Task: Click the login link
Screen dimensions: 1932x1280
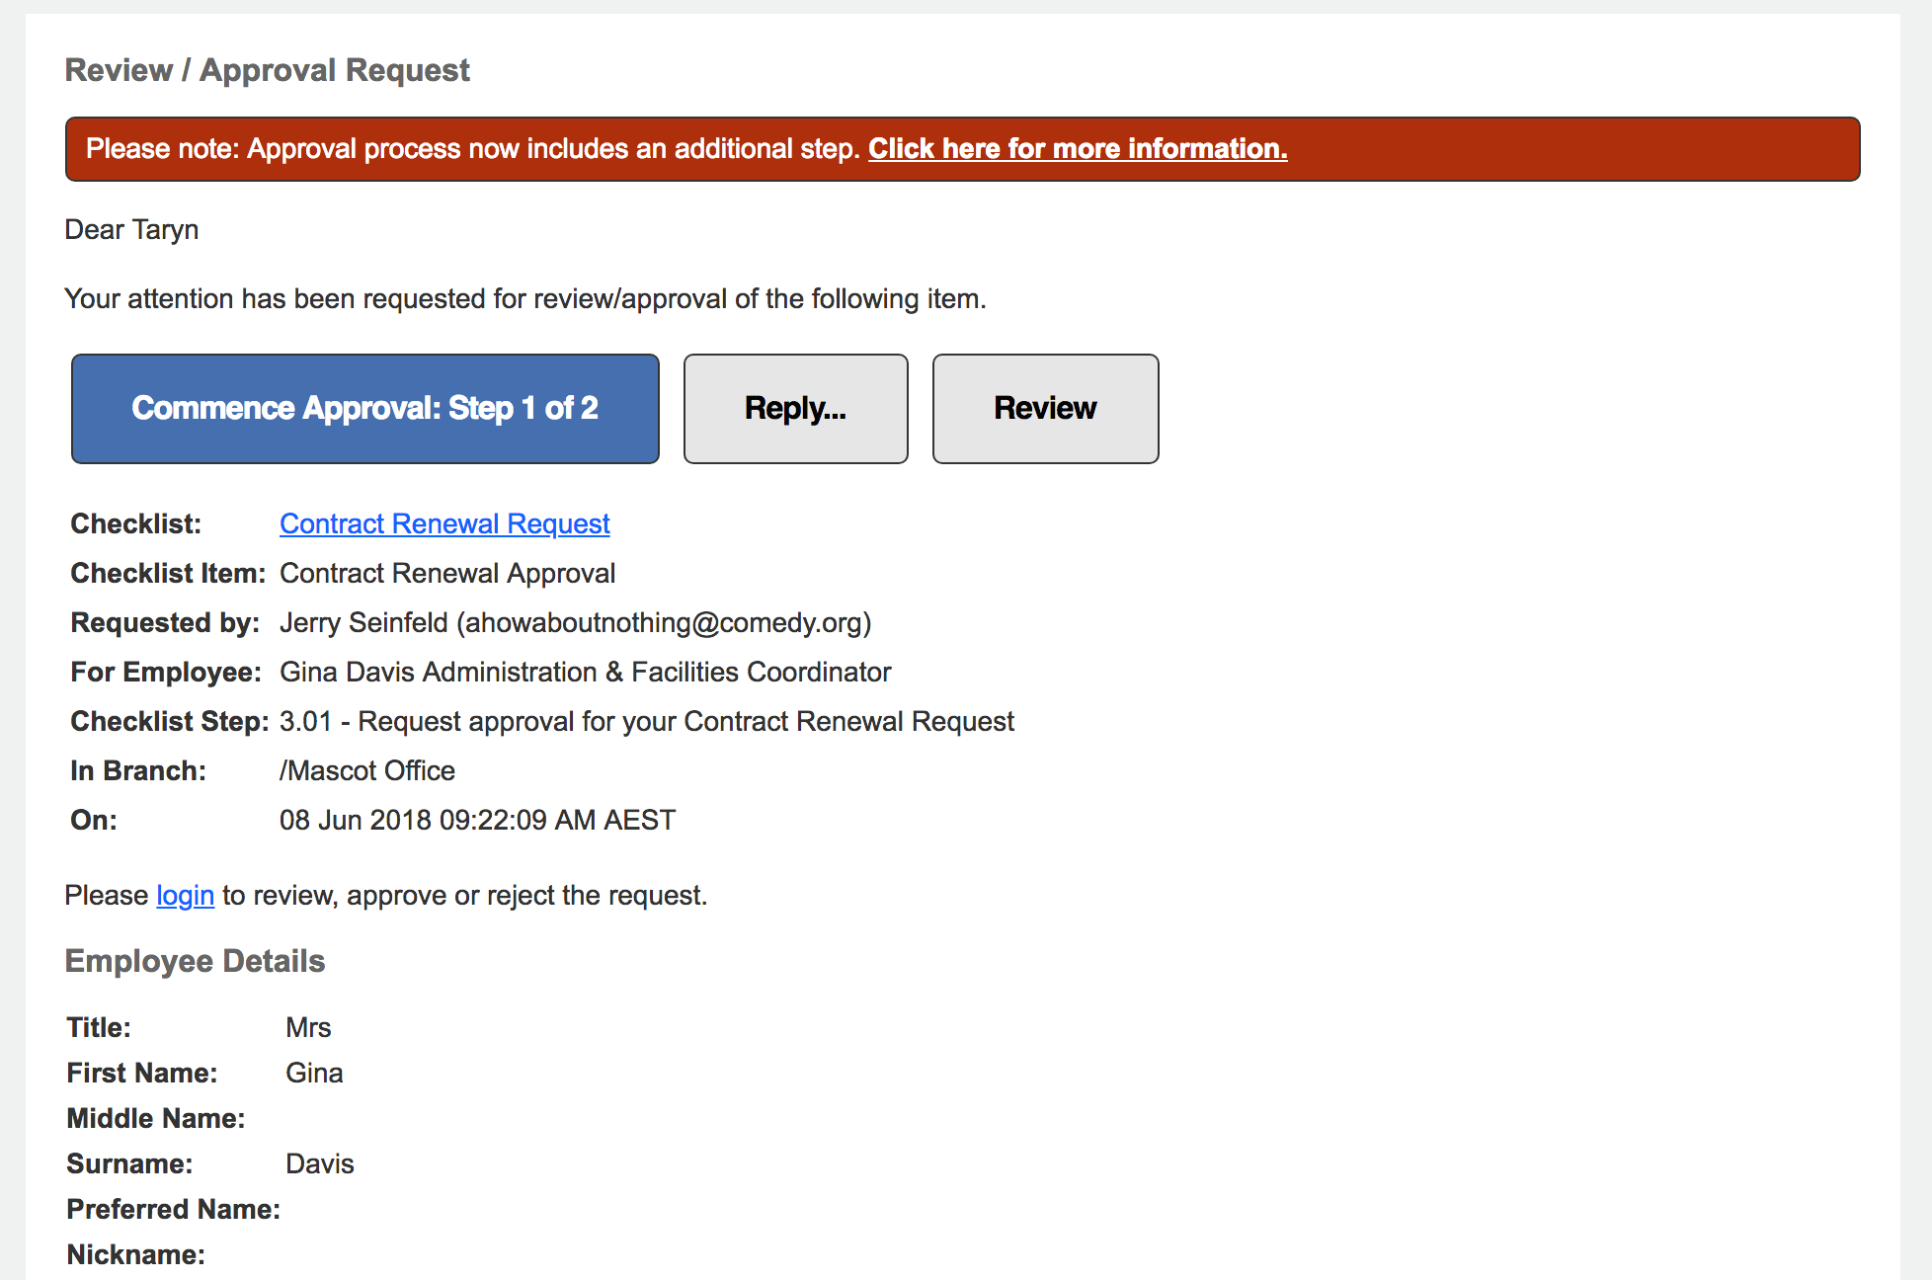Action: coord(186,895)
